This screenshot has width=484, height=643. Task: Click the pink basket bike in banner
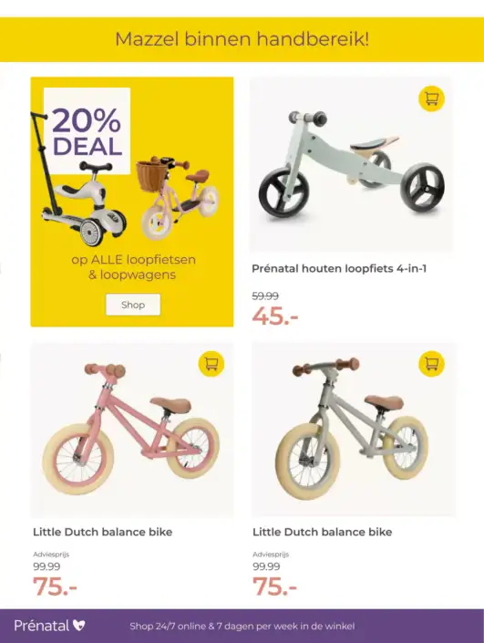pyautogui.click(x=177, y=198)
